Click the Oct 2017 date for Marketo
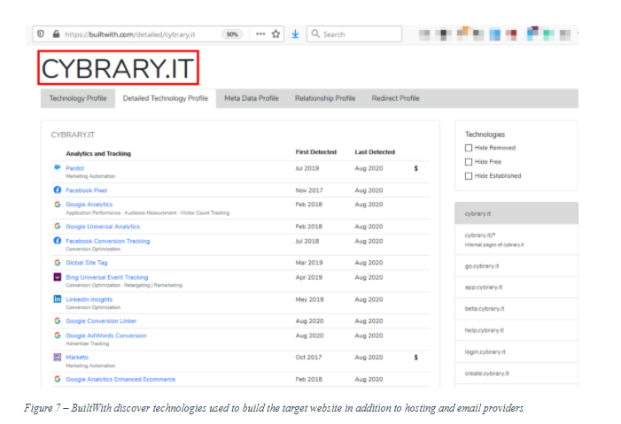This screenshot has height=424, width=621. click(x=308, y=357)
